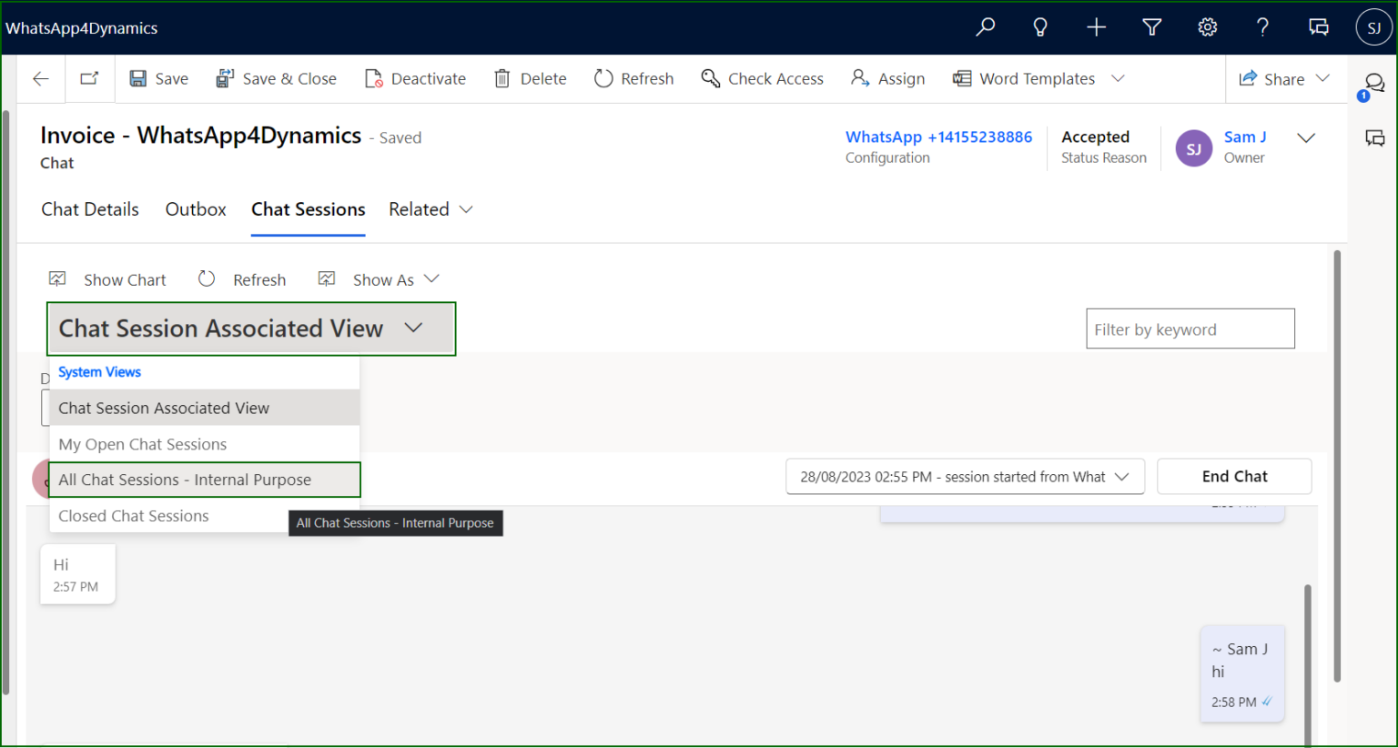The height and width of the screenshot is (748, 1398).
Task: Open the settings gear icon
Action: point(1208,27)
